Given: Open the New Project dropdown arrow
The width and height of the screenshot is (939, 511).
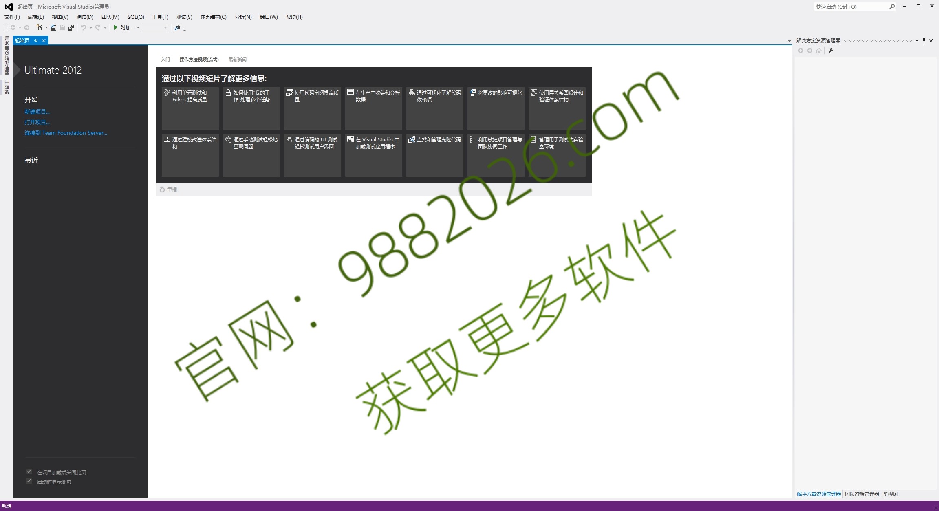Looking at the screenshot, I should [x=46, y=28].
